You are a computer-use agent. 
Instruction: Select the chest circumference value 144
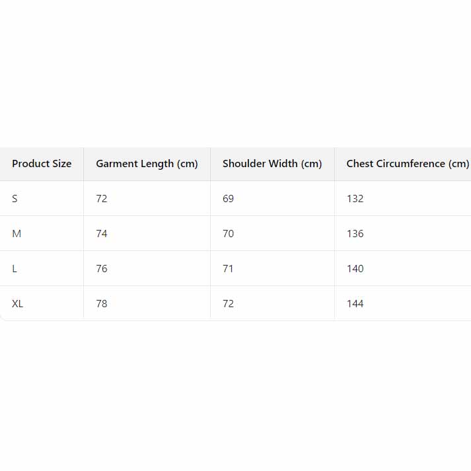(355, 304)
